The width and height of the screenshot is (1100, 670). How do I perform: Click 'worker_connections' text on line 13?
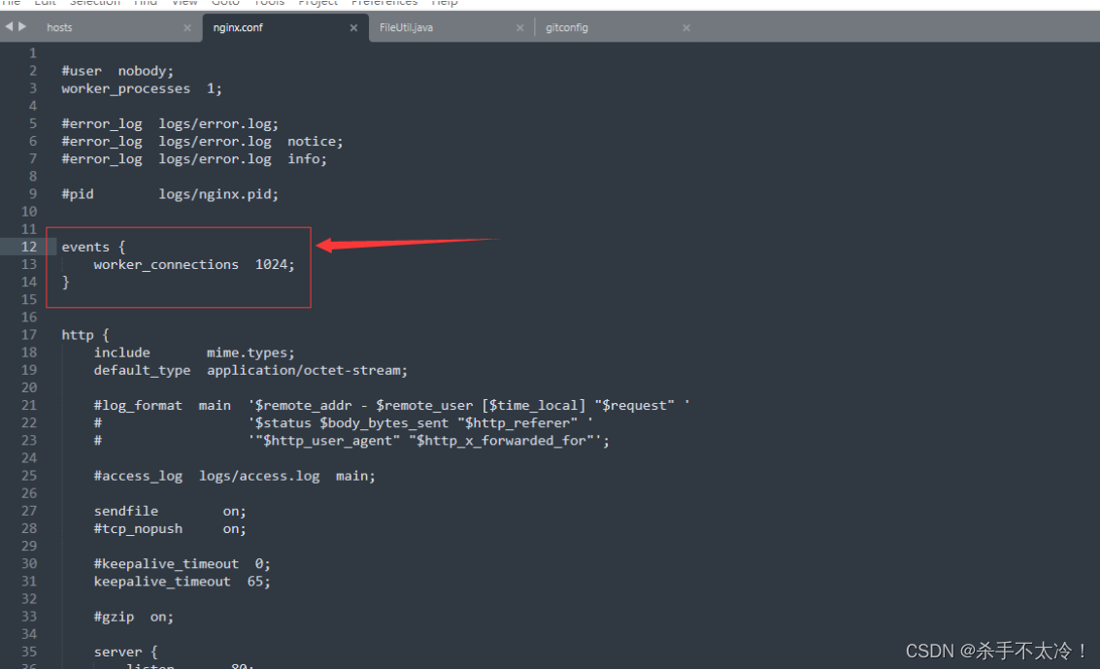166,264
